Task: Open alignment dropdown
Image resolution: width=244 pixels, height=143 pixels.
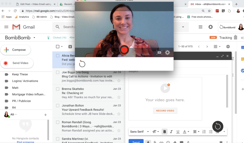Action: (196, 132)
